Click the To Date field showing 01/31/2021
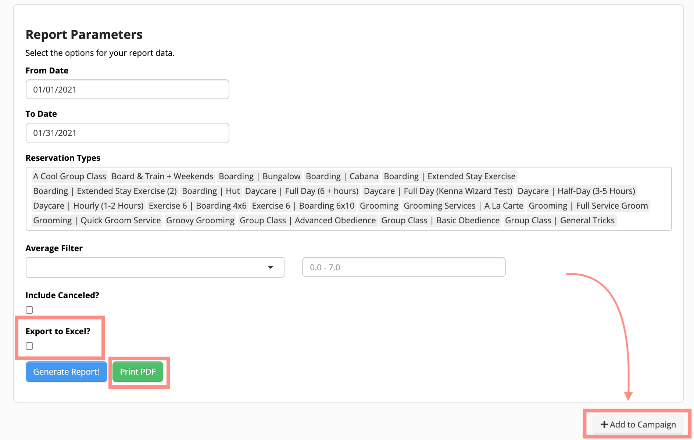Screen dimensions: 694x440 tap(127, 133)
